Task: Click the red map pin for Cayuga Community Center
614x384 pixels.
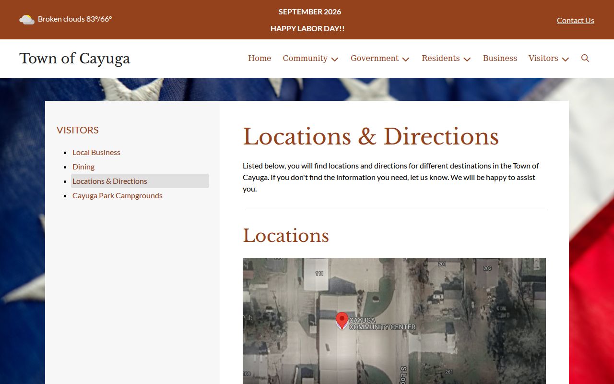Action: [342, 321]
